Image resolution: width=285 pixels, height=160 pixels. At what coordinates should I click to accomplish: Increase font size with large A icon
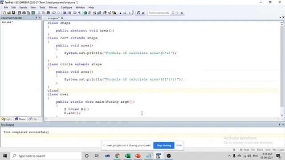138,13
